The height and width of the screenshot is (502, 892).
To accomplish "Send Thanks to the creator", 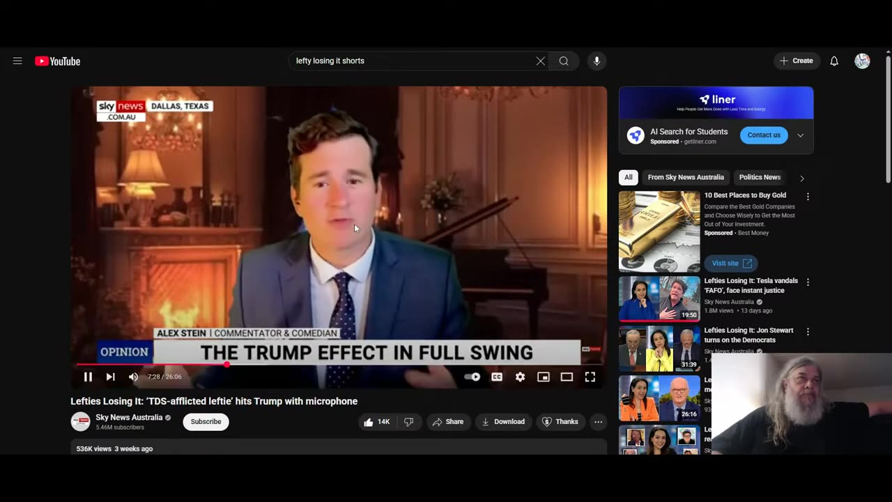I will point(560,422).
